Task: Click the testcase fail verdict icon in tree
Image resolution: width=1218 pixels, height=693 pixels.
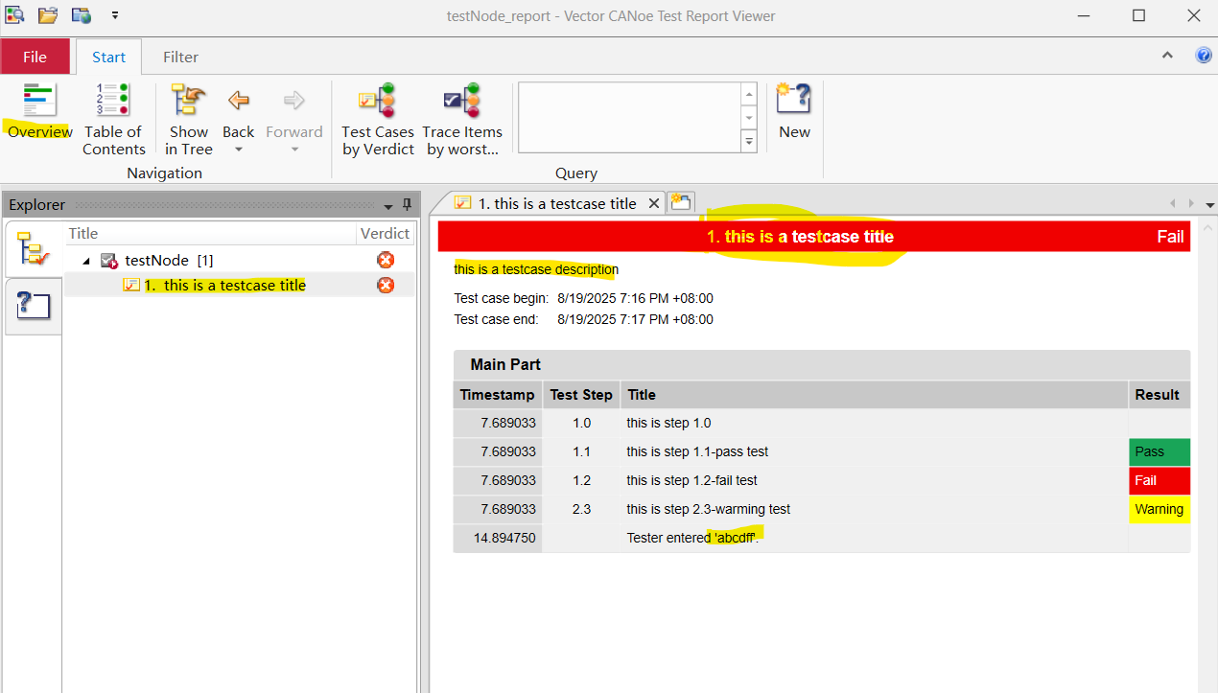Action: tap(386, 285)
